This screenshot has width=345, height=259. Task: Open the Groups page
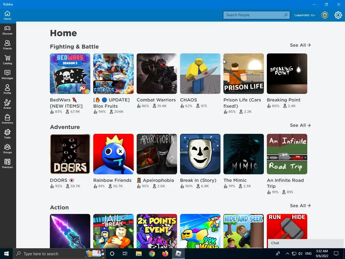tap(8, 149)
